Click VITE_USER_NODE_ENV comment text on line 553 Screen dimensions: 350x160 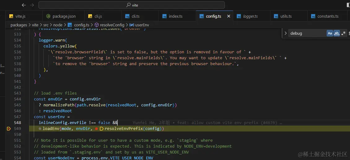coord(167,152)
